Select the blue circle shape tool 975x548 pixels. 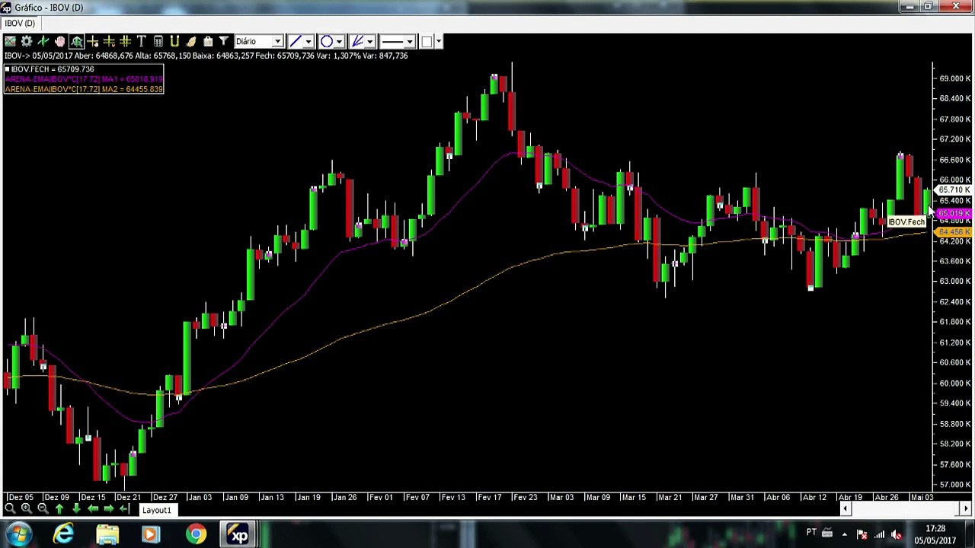click(x=327, y=41)
